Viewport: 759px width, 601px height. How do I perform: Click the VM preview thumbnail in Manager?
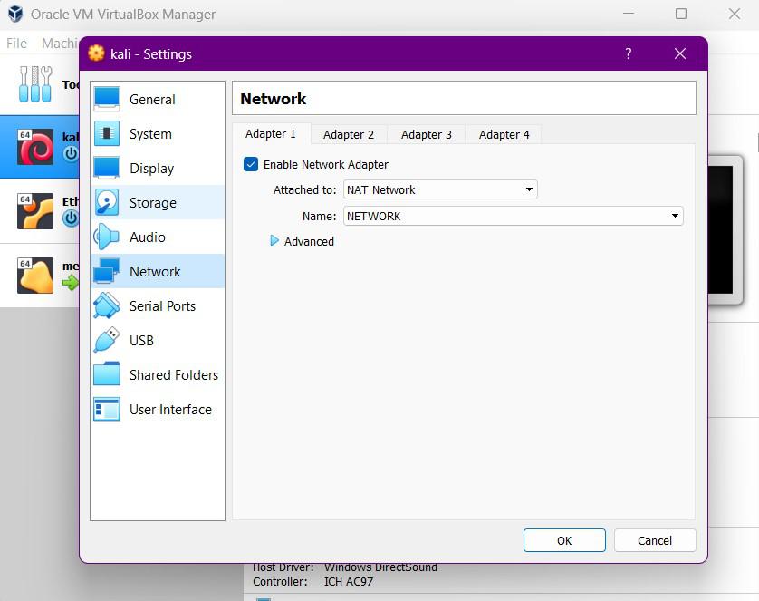[x=725, y=229]
